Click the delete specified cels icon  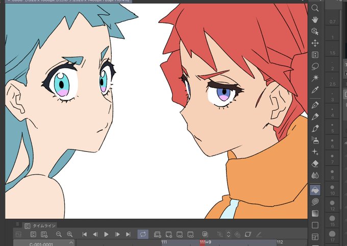(x=190, y=234)
